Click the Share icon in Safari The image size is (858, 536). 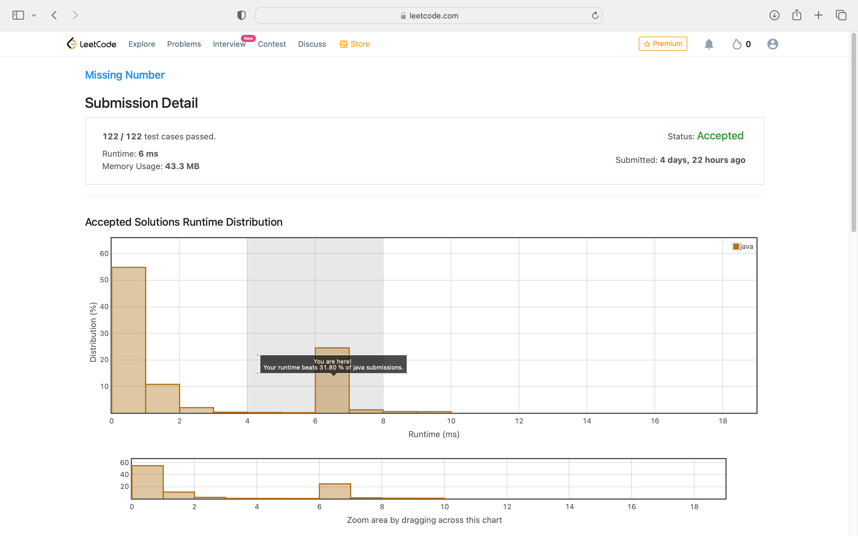pos(797,15)
